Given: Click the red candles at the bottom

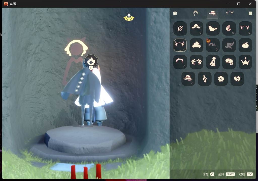Looking at the screenshot, I should pos(86,171).
